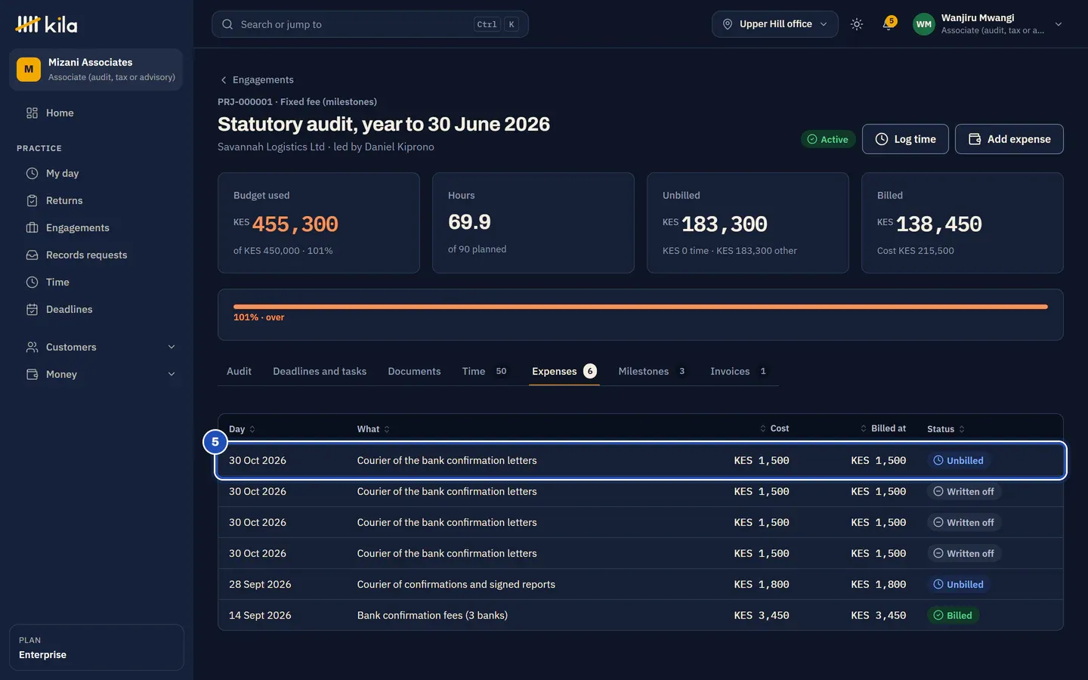Select Engagements in the sidebar
Viewport: 1088px width, 680px height.
click(x=97, y=227)
